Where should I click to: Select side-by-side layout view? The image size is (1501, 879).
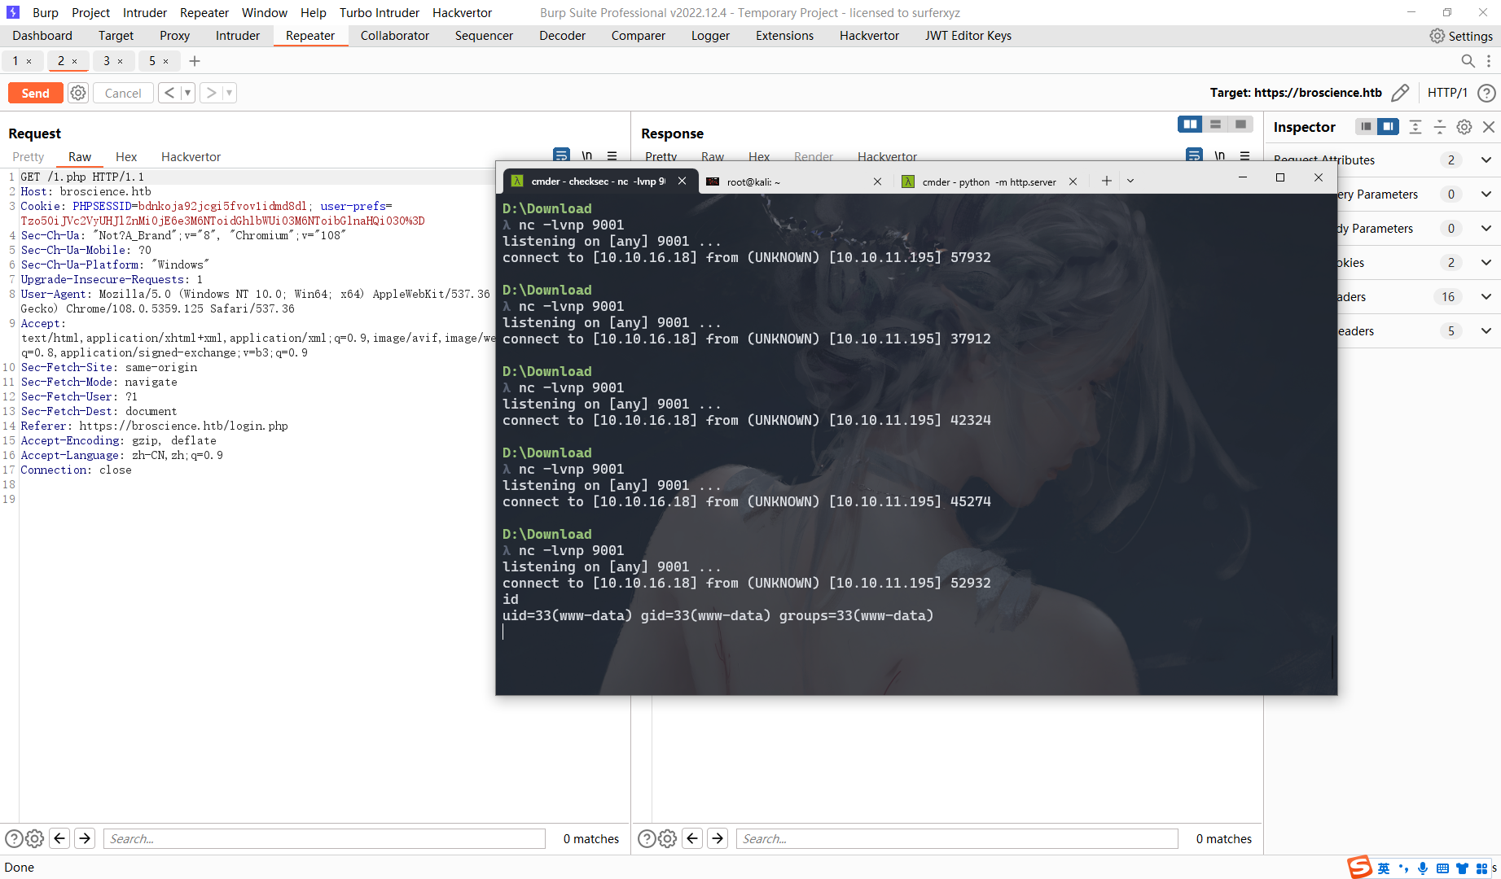pyautogui.click(x=1190, y=124)
